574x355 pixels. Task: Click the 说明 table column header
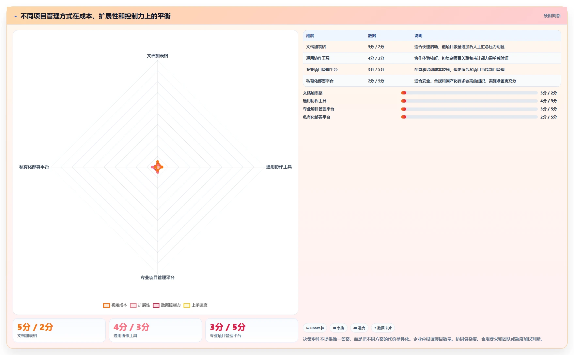point(418,36)
